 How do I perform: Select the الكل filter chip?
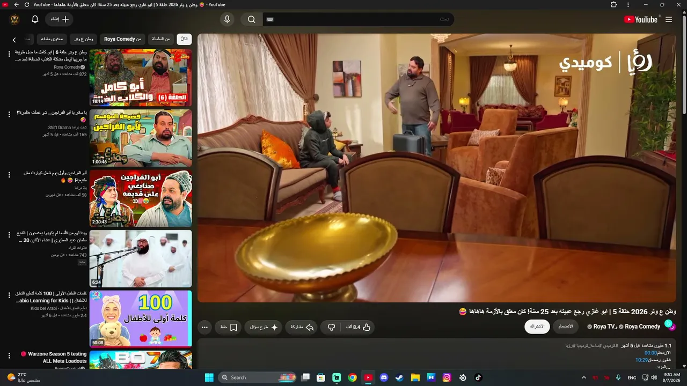[184, 39]
